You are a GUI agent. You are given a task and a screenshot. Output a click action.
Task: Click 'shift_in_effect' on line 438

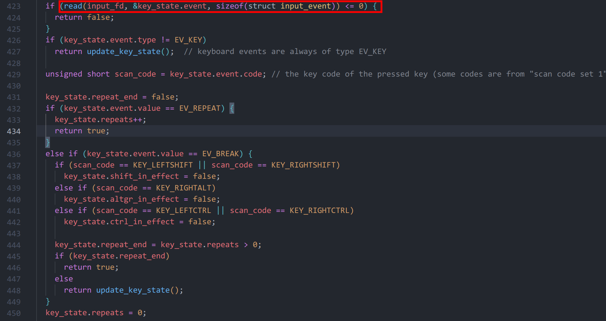(x=144, y=176)
